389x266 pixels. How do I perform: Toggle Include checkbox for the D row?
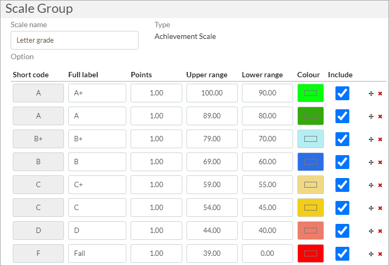click(342, 231)
